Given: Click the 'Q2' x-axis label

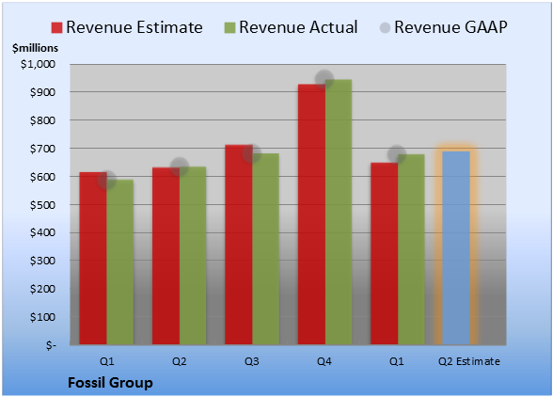Looking at the screenshot, I should point(179,361).
